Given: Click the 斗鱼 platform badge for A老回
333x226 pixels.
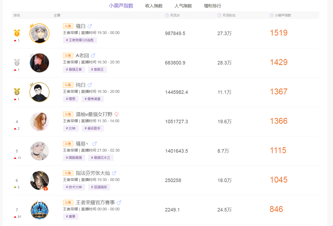Looking at the screenshot, I should (68, 56).
